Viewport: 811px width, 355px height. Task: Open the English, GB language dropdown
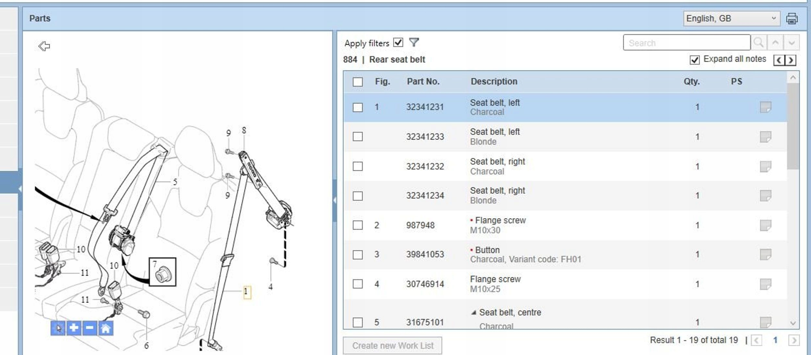[731, 18]
